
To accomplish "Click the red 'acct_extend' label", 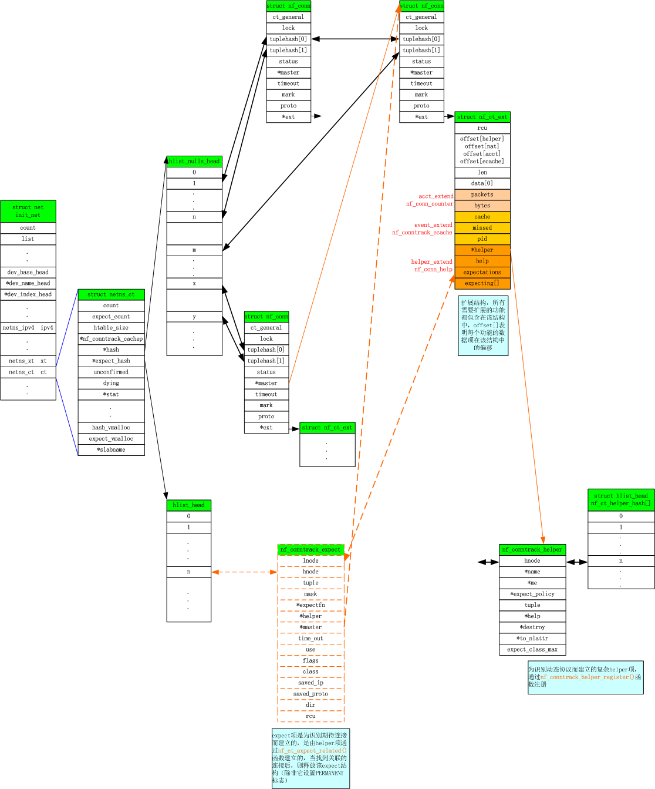I will click(x=436, y=196).
